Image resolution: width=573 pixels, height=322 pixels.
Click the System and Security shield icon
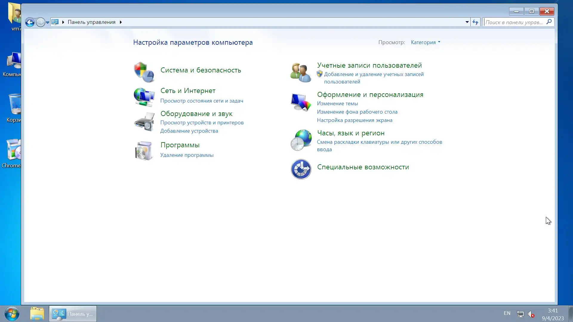(144, 72)
